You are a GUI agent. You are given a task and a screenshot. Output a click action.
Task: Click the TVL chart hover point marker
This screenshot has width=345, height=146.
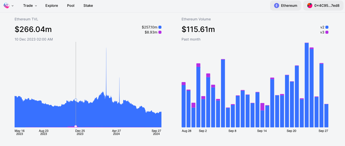point(76,100)
